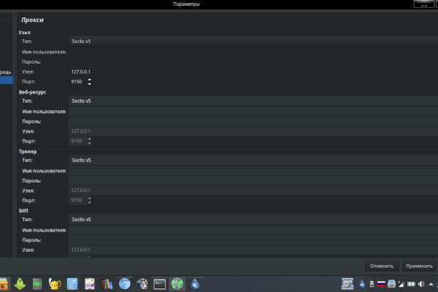Open the Узел proxy type dropdown

[252, 42]
